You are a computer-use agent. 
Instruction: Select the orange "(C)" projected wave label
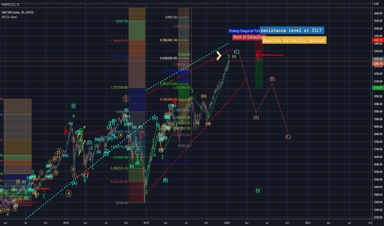point(288,136)
